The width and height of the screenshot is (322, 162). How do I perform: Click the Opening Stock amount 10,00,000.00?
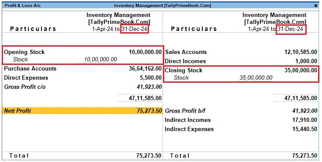[x=145, y=52]
